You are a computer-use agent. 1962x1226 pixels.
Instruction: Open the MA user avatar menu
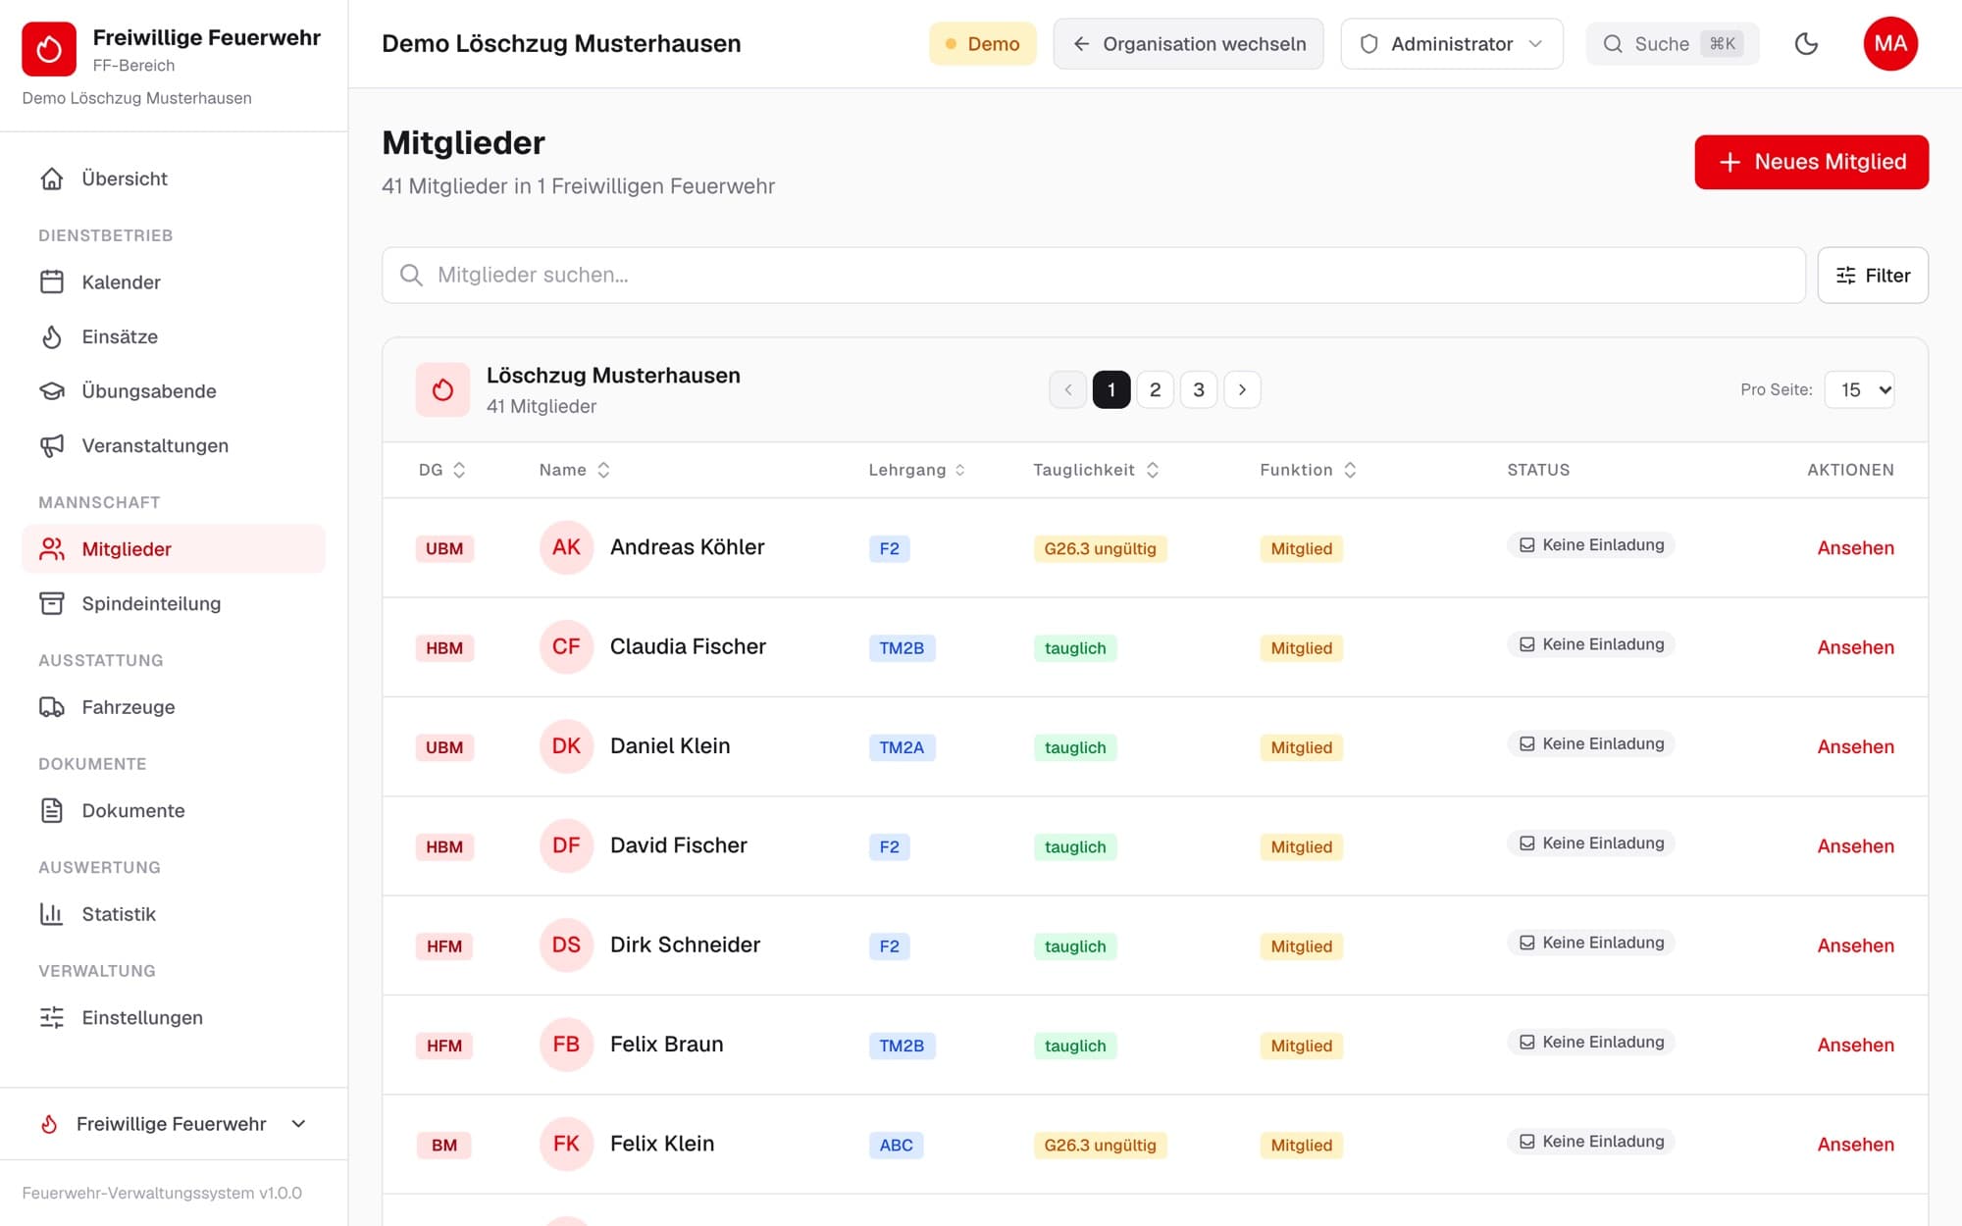1890,44
